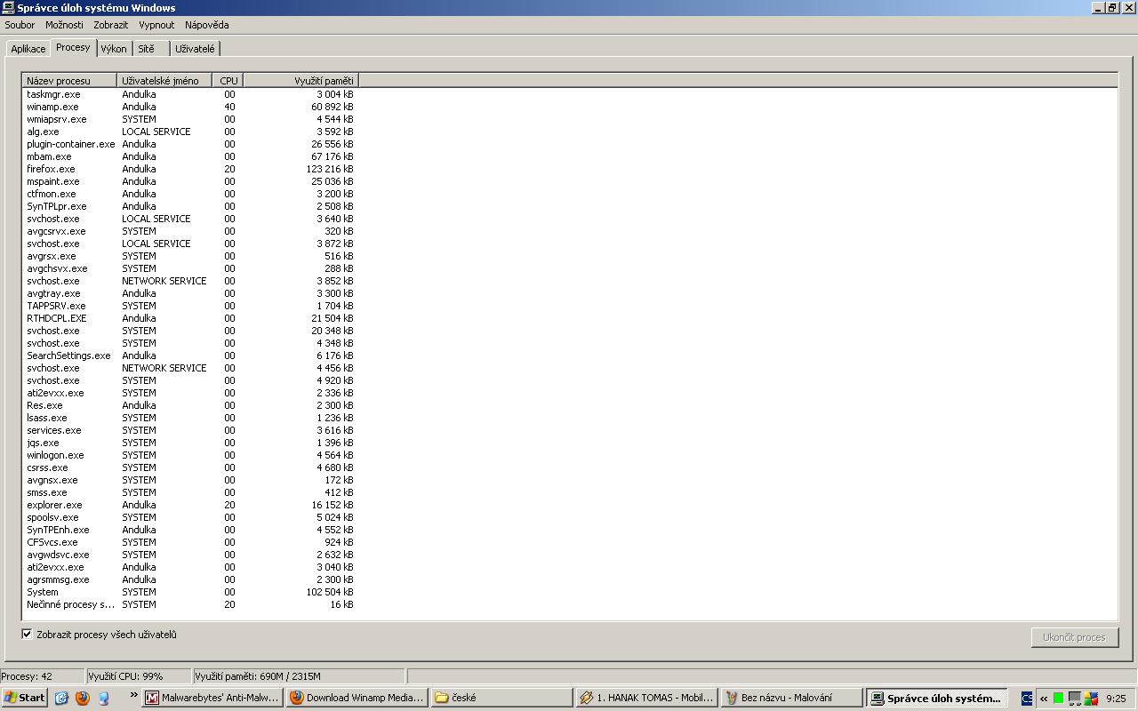Click the green CPU usage tray icon

click(1058, 699)
